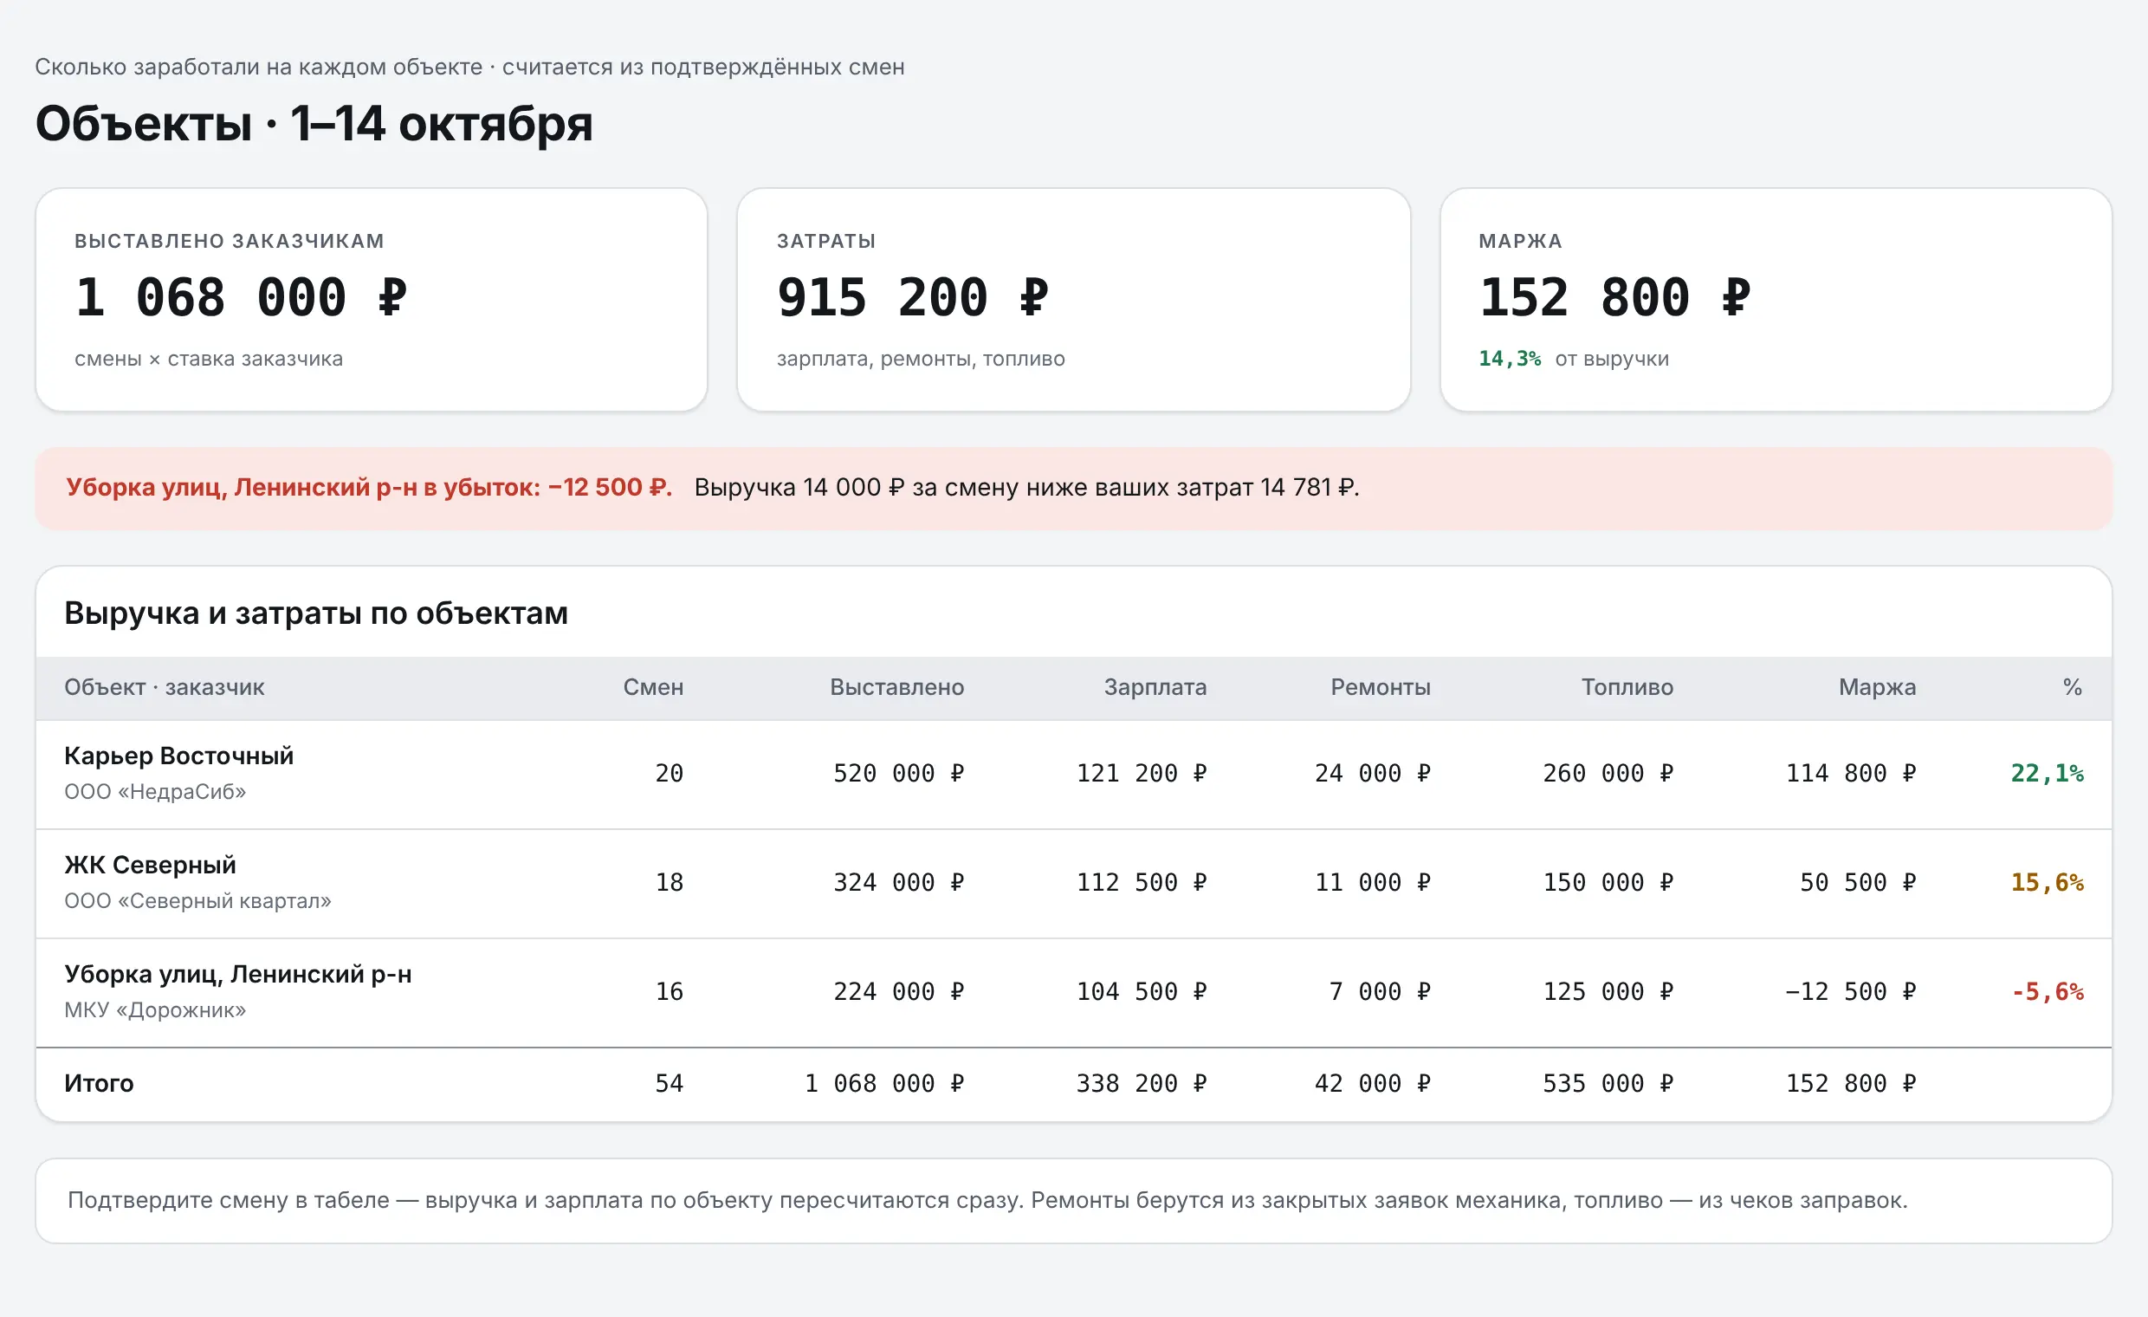
Task: Click the 'Смен' column header
Action: tap(653, 687)
